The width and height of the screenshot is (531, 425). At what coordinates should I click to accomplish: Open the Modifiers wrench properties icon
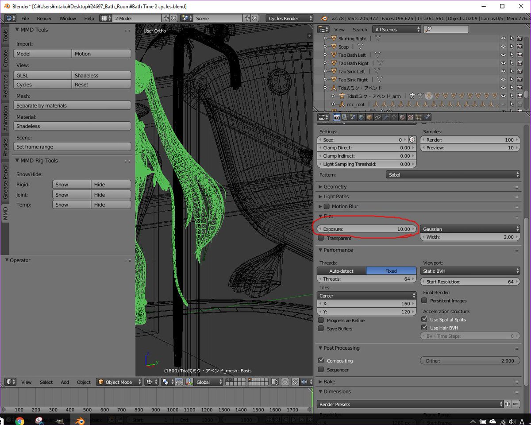[x=386, y=117]
